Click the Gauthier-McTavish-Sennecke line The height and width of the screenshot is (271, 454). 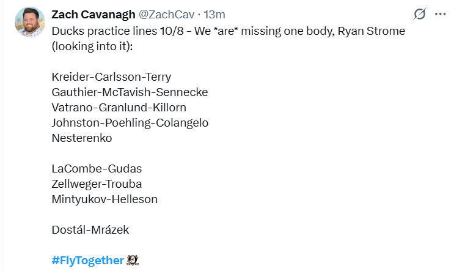pyautogui.click(x=130, y=92)
